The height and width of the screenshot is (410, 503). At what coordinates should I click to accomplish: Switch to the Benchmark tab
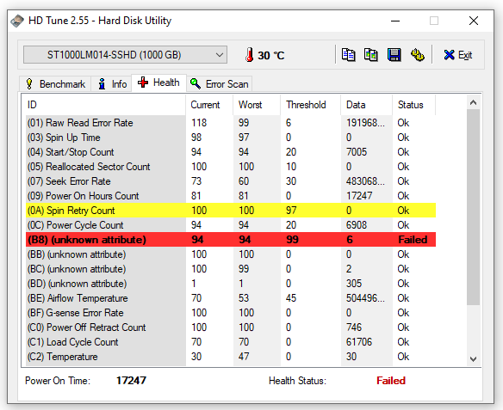click(x=55, y=84)
